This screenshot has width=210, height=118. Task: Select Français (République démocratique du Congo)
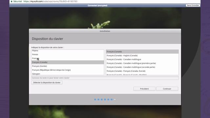68,70
